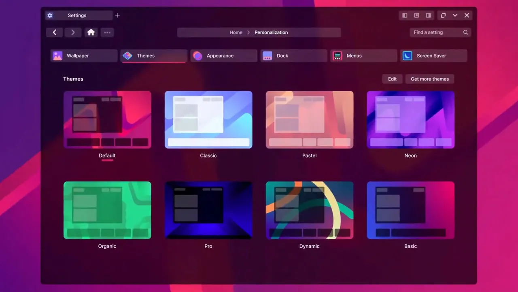Select the centered panel layout icon

(416, 15)
